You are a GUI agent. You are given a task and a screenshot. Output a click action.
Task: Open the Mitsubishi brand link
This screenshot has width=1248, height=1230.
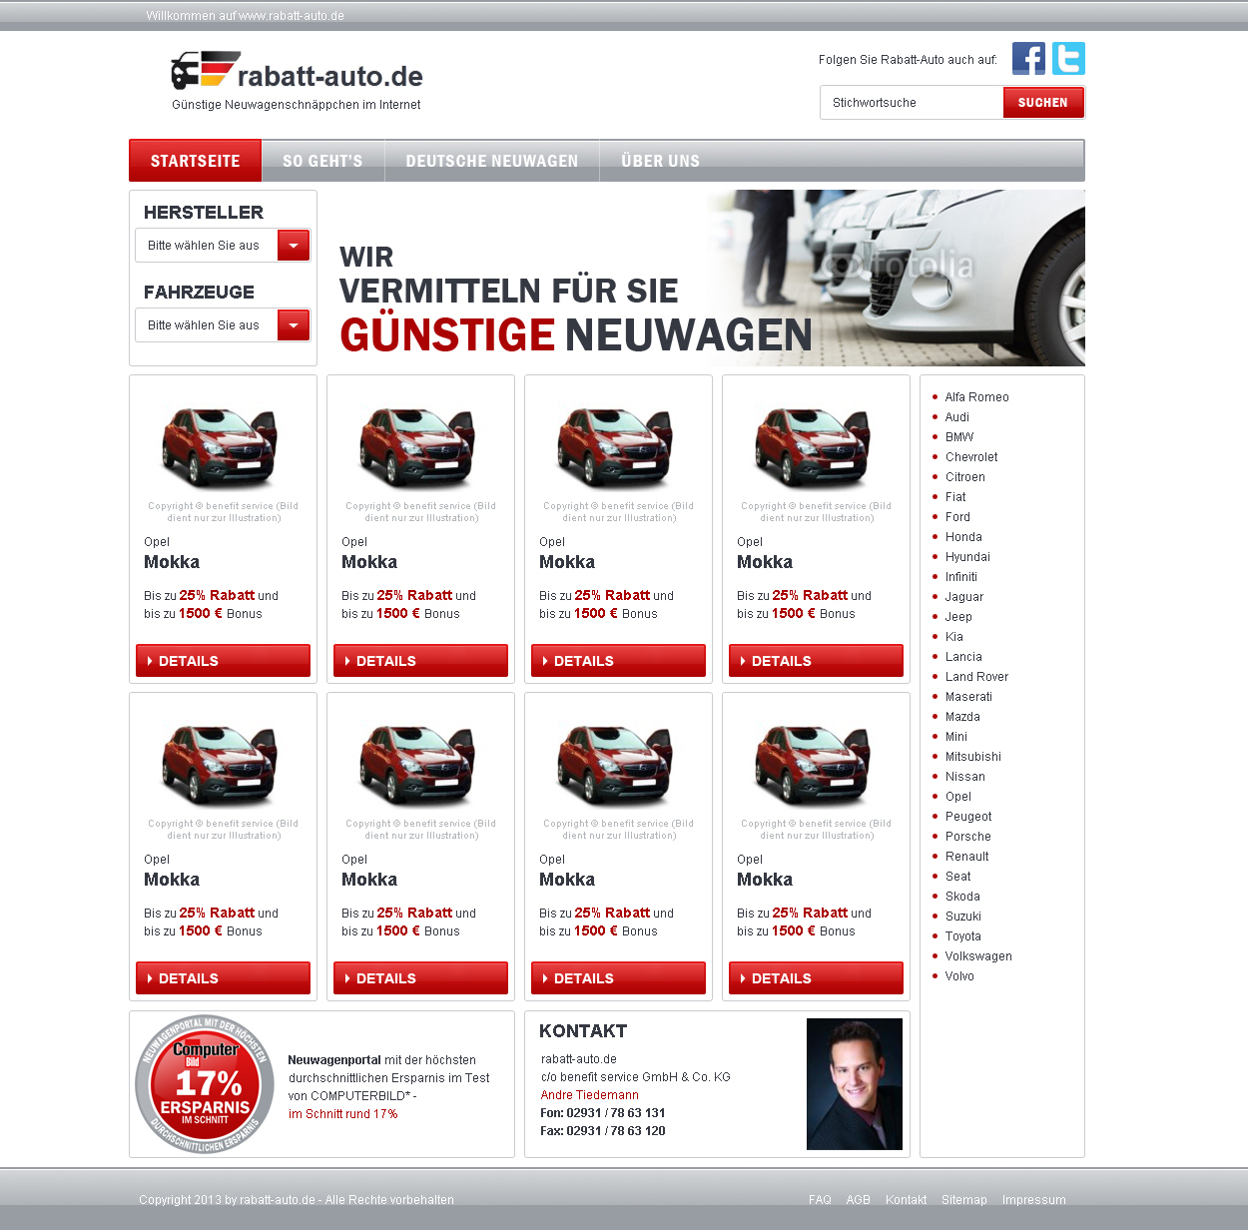coord(973,757)
